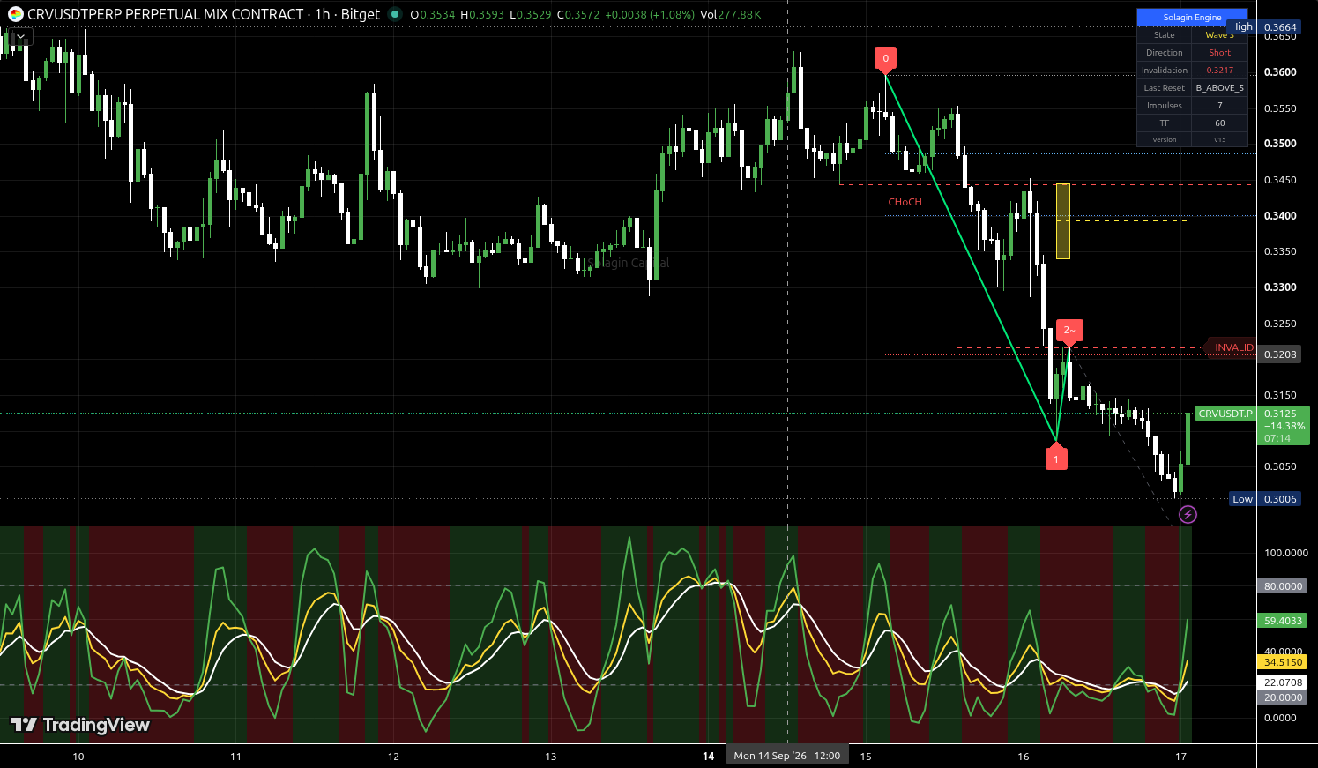The width and height of the screenshot is (1318, 768).
Task: Open the TradingView logo link
Action: (80, 725)
